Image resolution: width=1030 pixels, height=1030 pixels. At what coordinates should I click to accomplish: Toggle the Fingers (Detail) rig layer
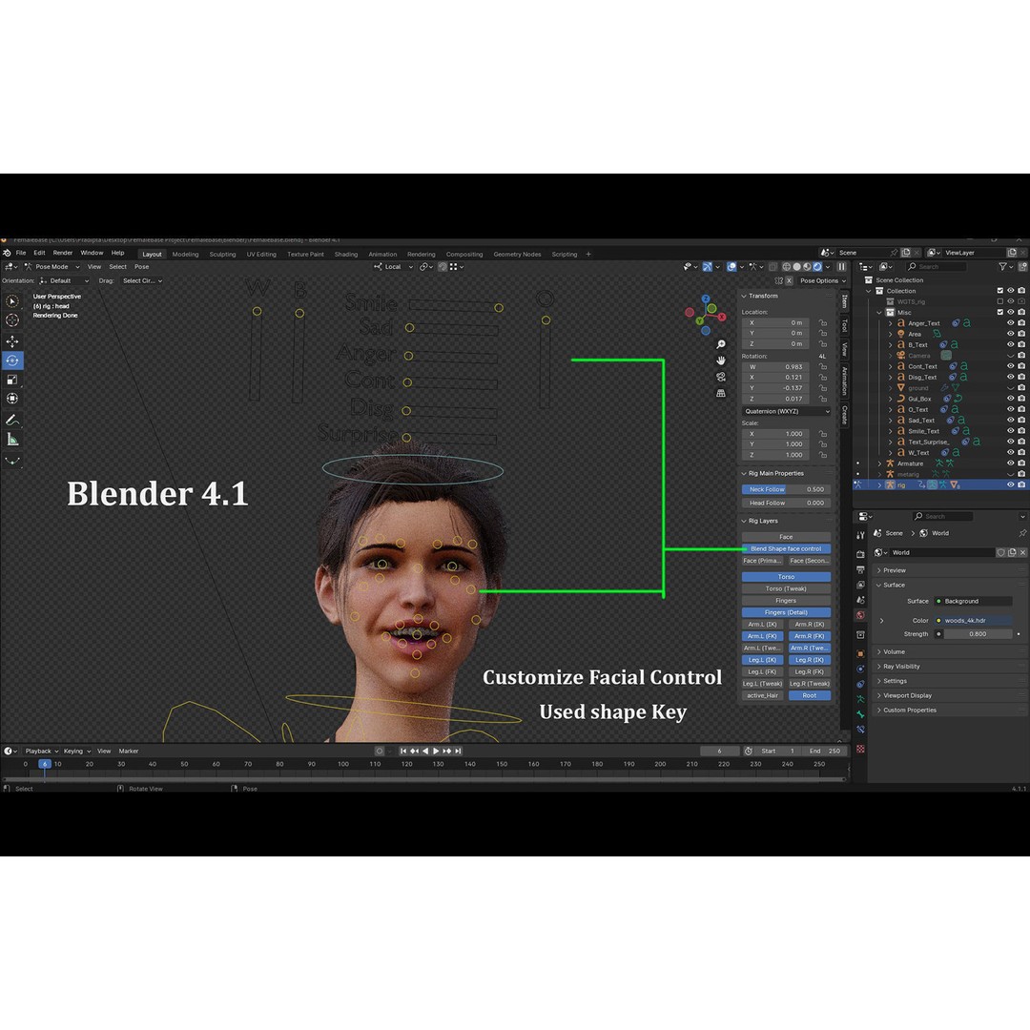[786, 612]
